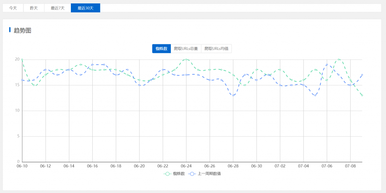The height and width of the screenshot is (193, 386).
Task: Select the 昨天 time range tab
Action: point(34,8)
